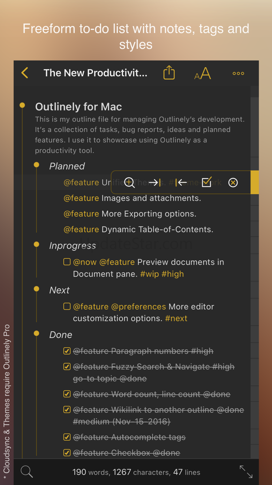The width and height of the screenshot is (272, 485).
Task: Select the 'Dynamic Table-of-Contents' outline item
Action: [x=157, y=229]
